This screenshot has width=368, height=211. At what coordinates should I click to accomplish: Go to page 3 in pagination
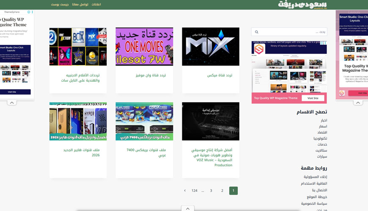point(211,191)
